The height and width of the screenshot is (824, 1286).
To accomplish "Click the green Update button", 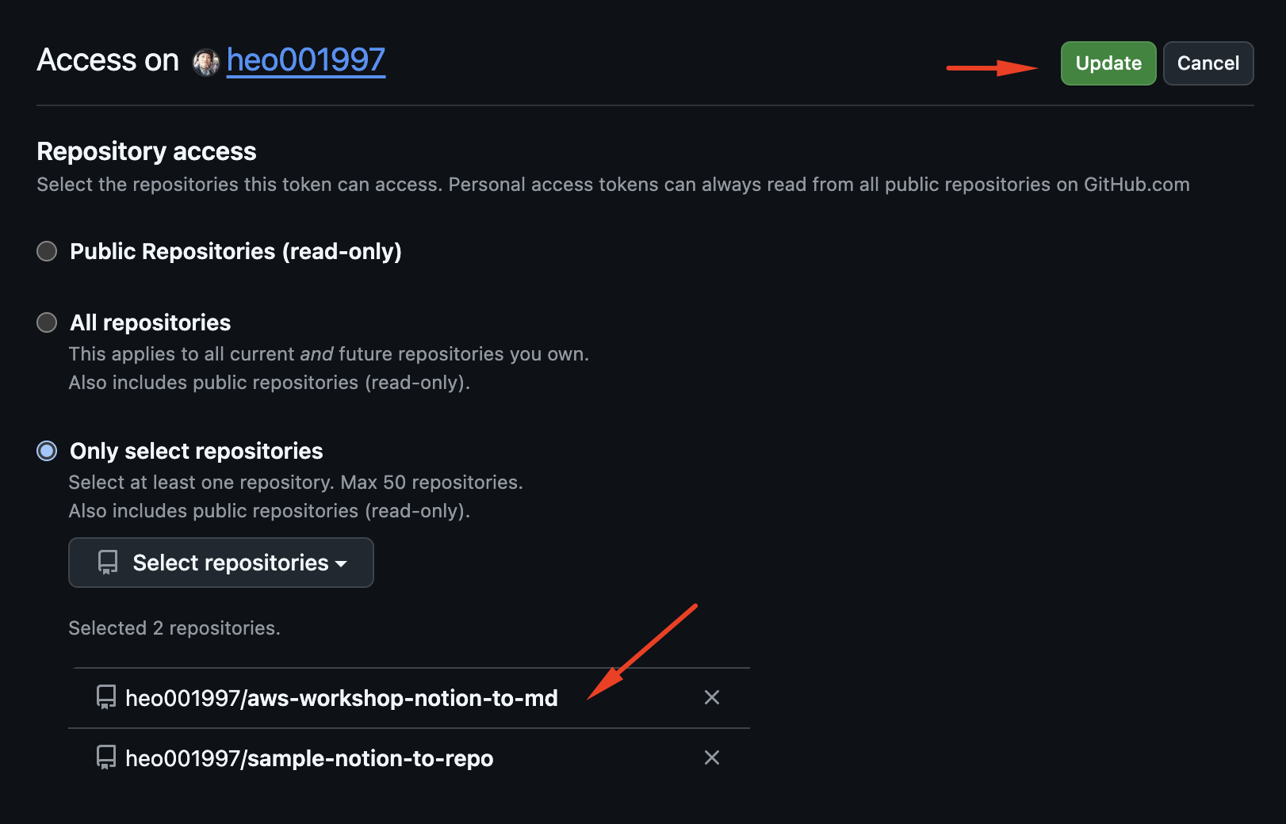I will pyautogui.click(x=1108, y=63).
